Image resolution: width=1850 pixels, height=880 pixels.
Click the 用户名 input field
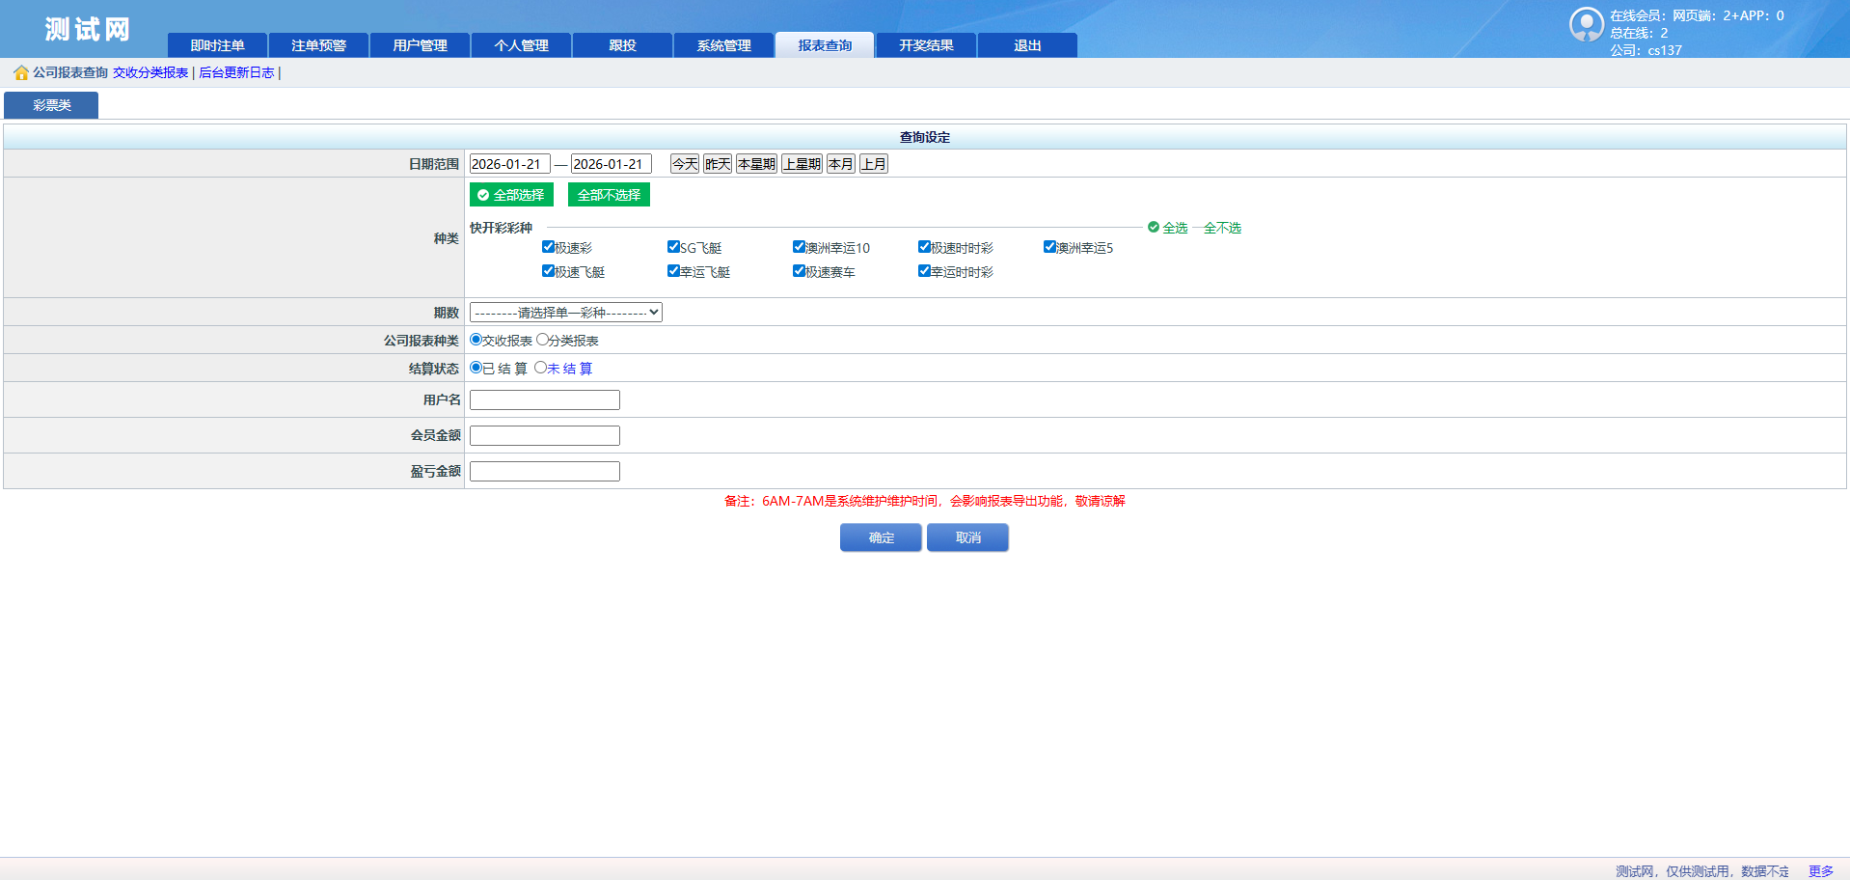(544, 399)
